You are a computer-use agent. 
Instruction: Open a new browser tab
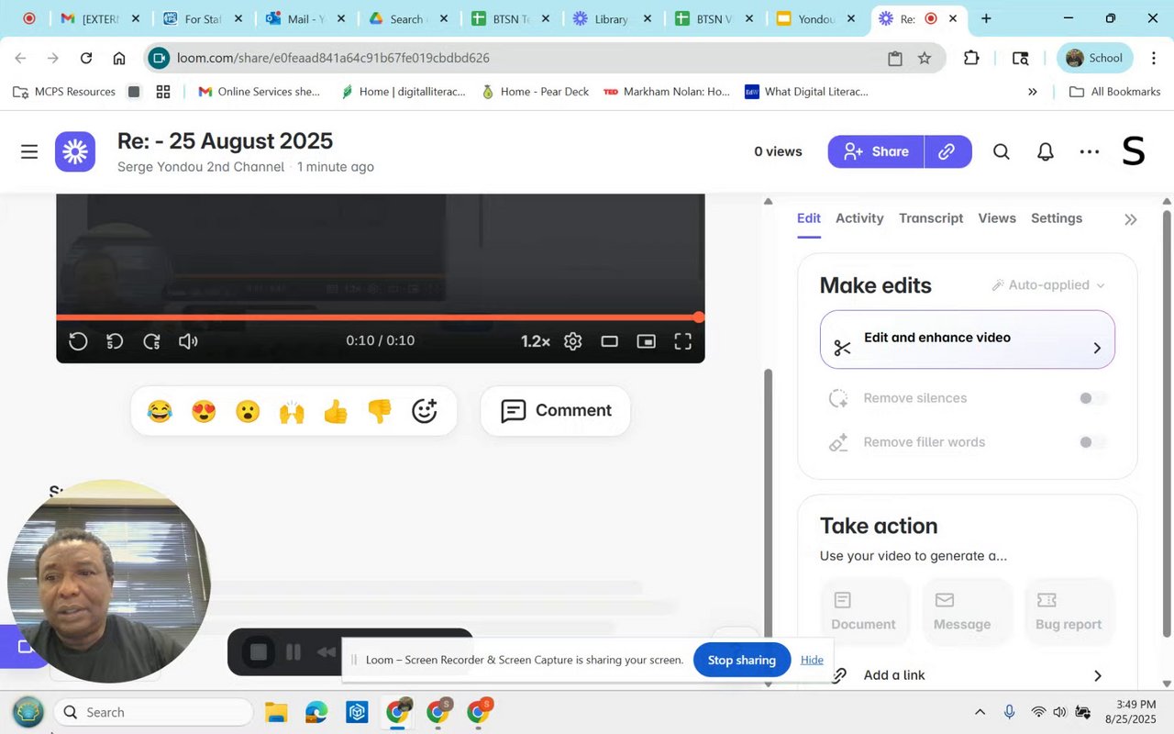986,18
